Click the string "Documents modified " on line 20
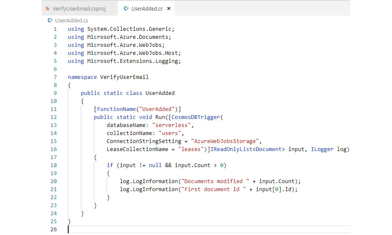 click(x=215, y=181)
